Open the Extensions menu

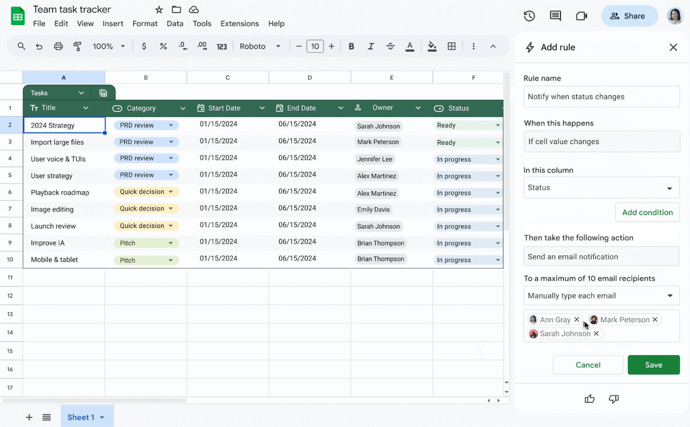240,23
